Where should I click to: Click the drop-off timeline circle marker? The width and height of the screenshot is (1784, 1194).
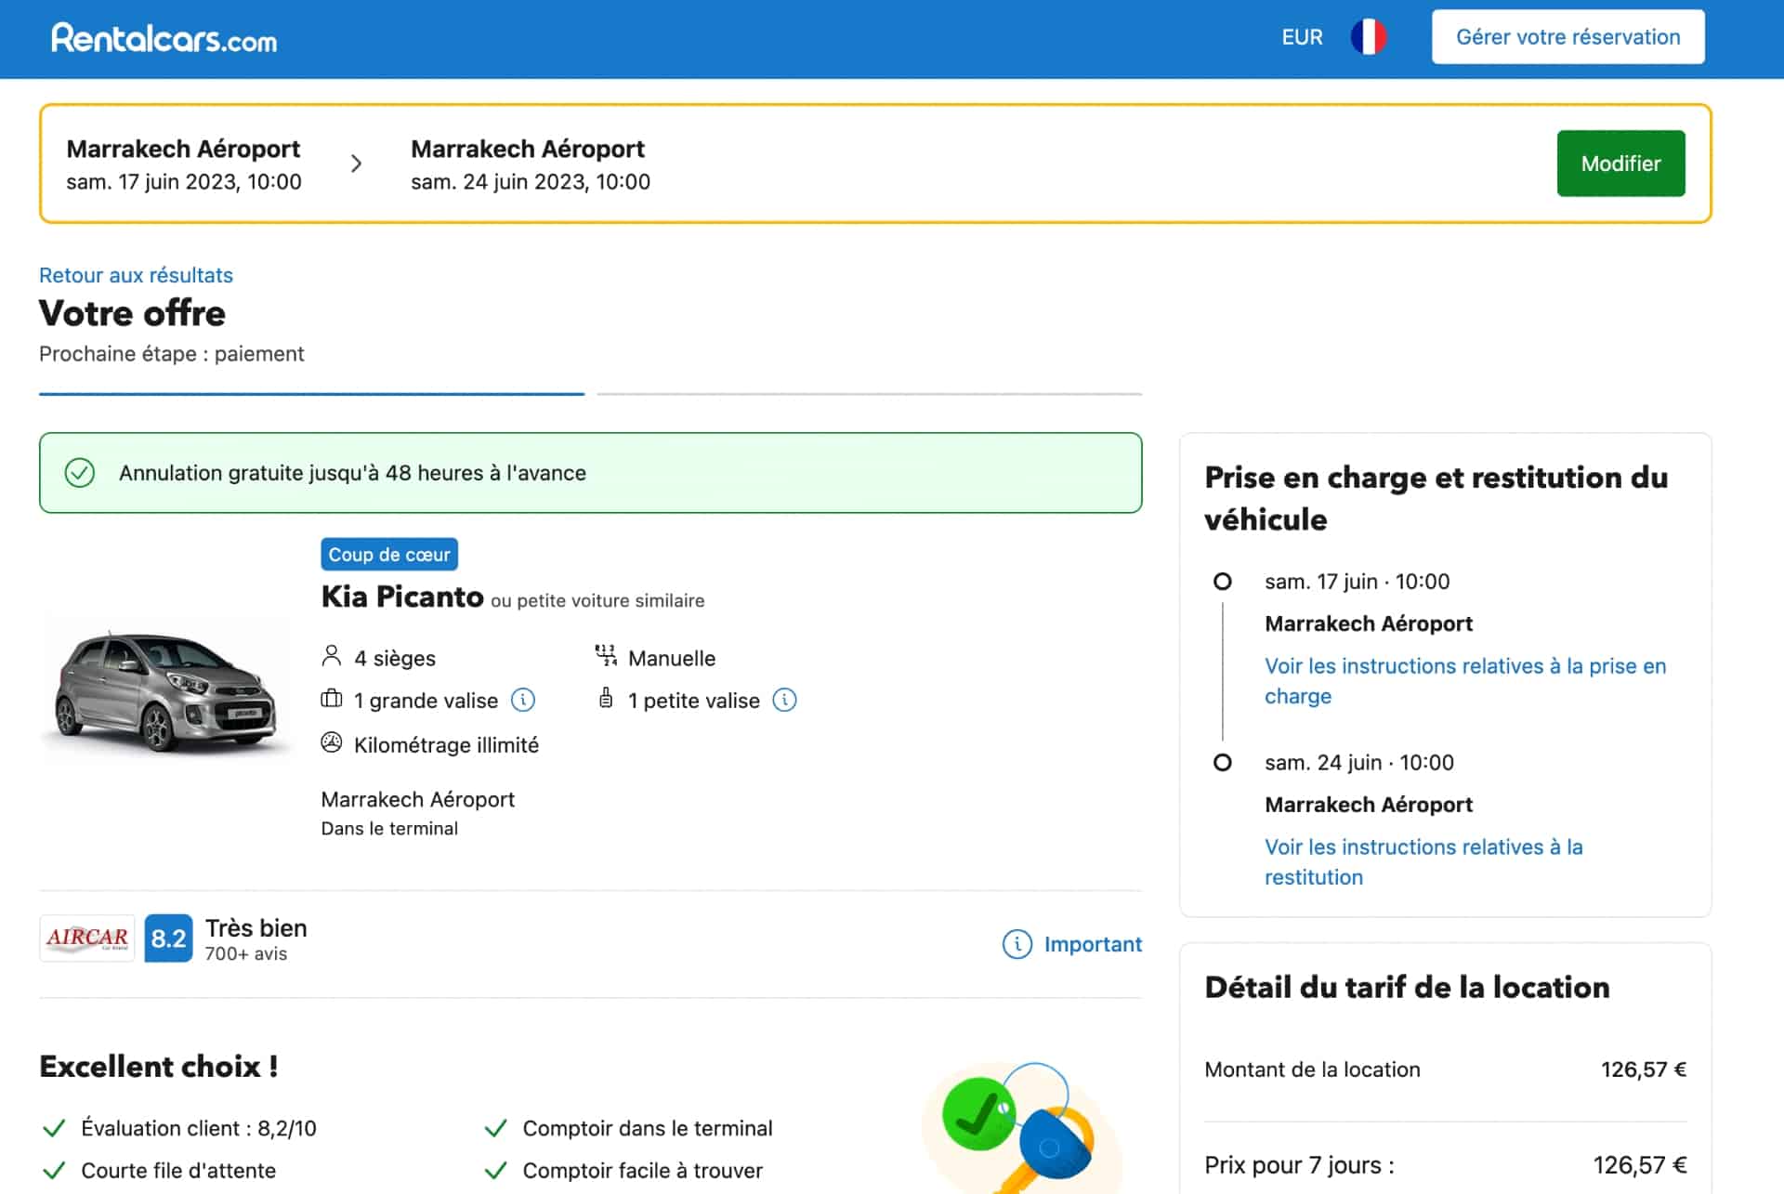[x=1223, y=763]
